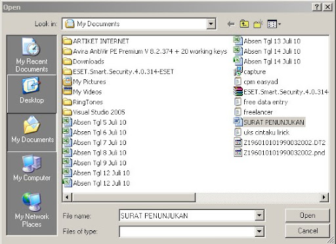
Task: Click the My Pictures folder icon
Action: tap(68, 81)
